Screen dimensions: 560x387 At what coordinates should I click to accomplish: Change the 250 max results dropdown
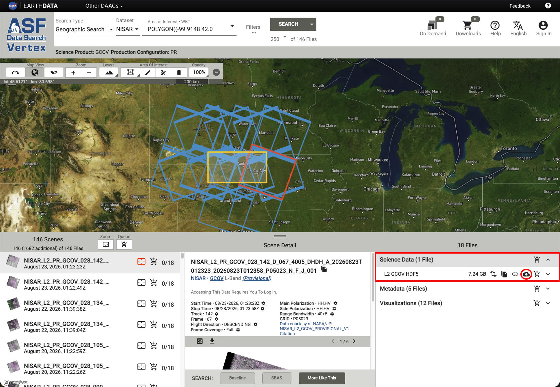(x=279, y=39)
